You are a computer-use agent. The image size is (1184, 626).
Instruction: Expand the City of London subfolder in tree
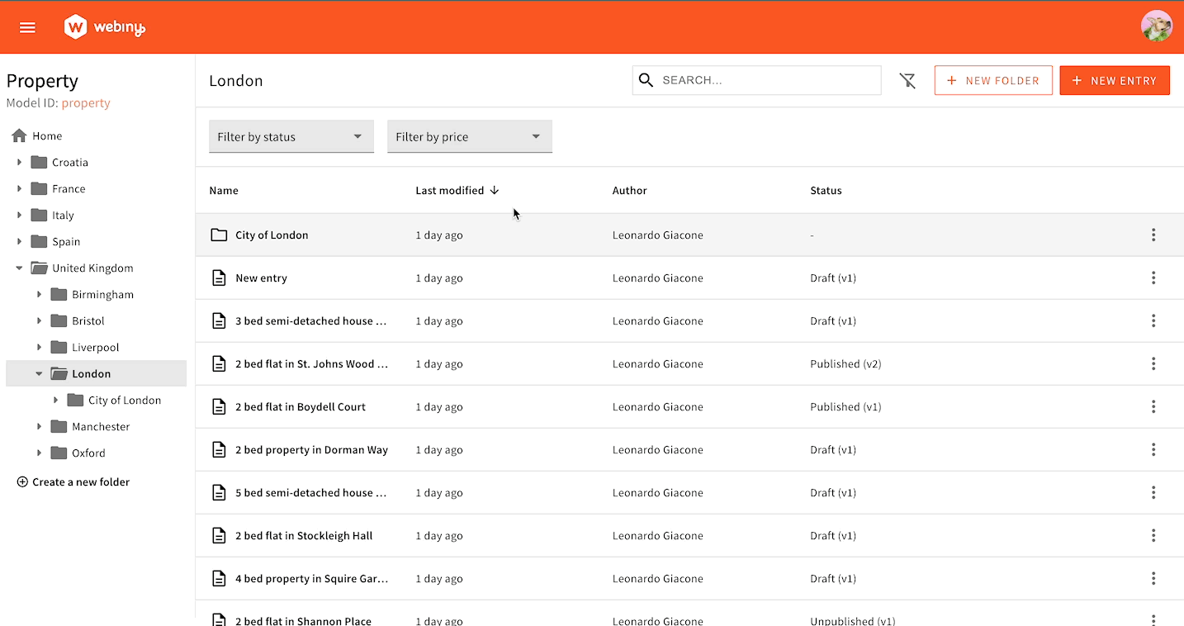pos(56,401)
